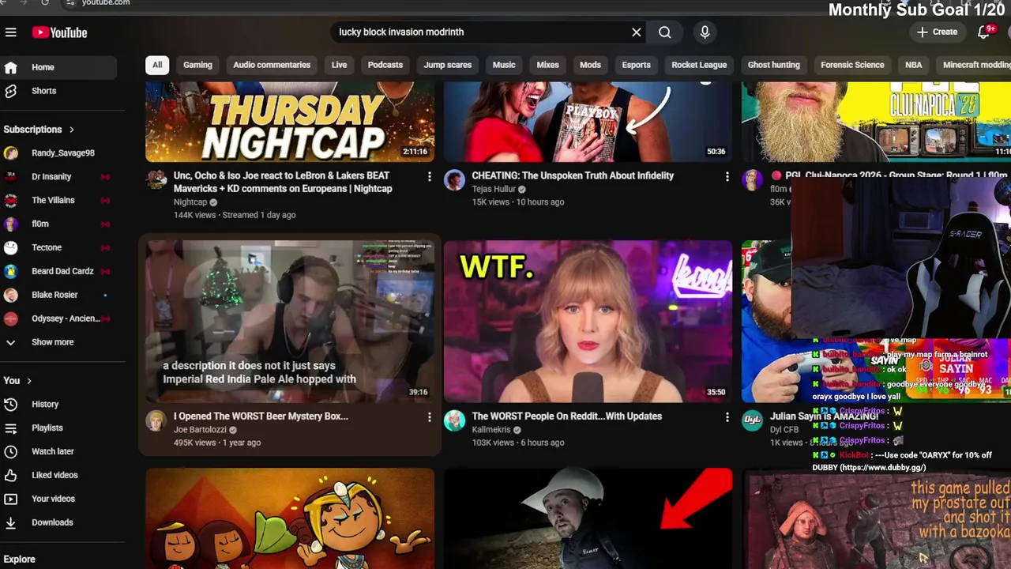Open 'I Opened The WORST Beer Mystery Box' title

(261, 416)
